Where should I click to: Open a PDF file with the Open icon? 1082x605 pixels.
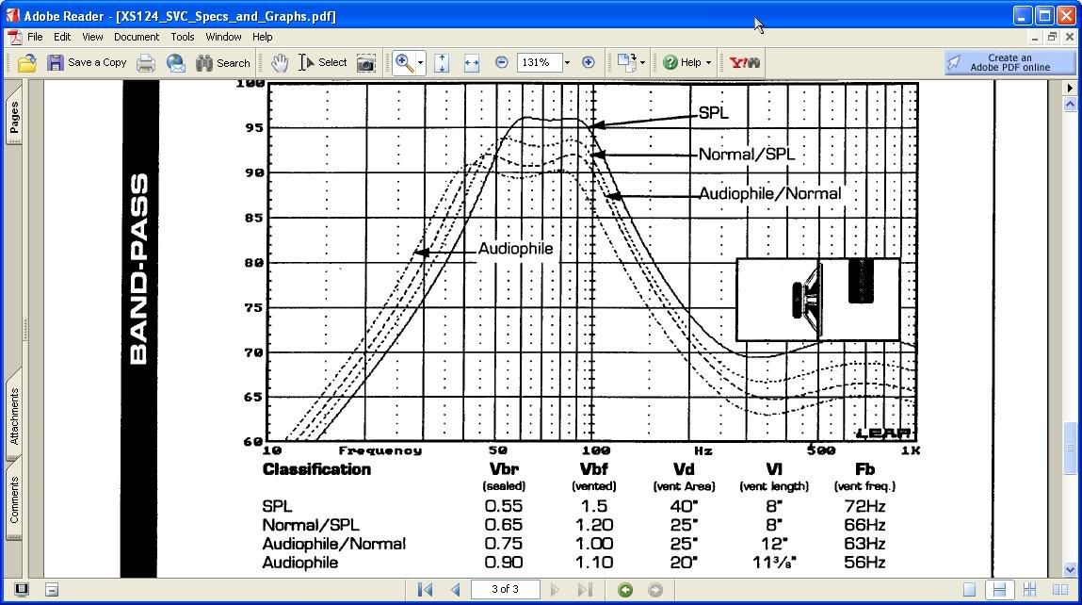[26, 62]
